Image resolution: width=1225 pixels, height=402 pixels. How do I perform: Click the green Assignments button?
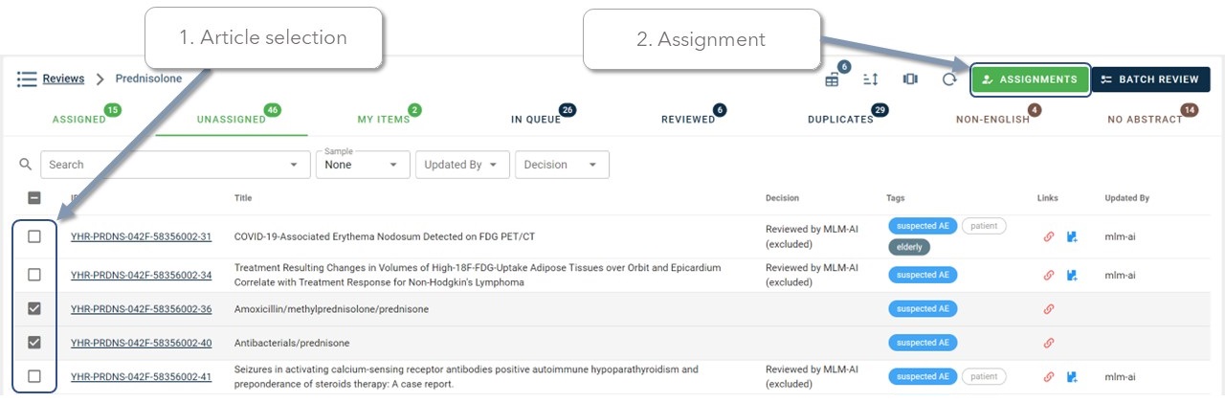pyautogui.click(x=1030, y=79)
